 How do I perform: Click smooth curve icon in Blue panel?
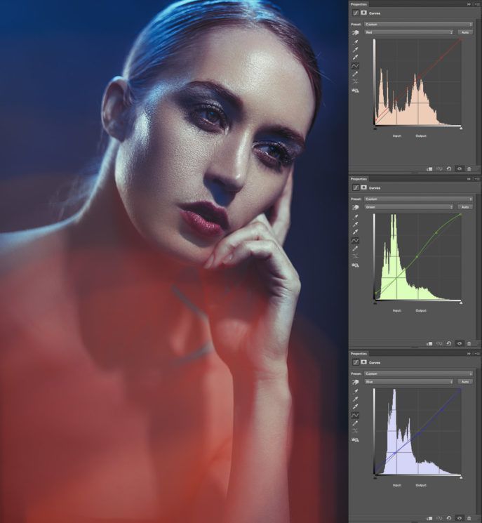pos(355,431)
